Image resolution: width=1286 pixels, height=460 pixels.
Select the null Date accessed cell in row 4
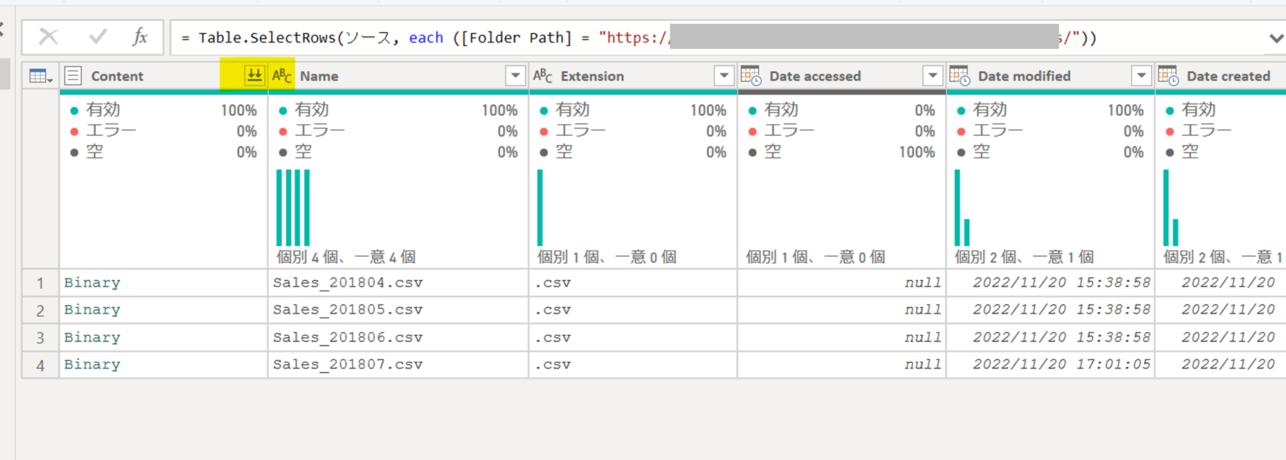(842, 364)
